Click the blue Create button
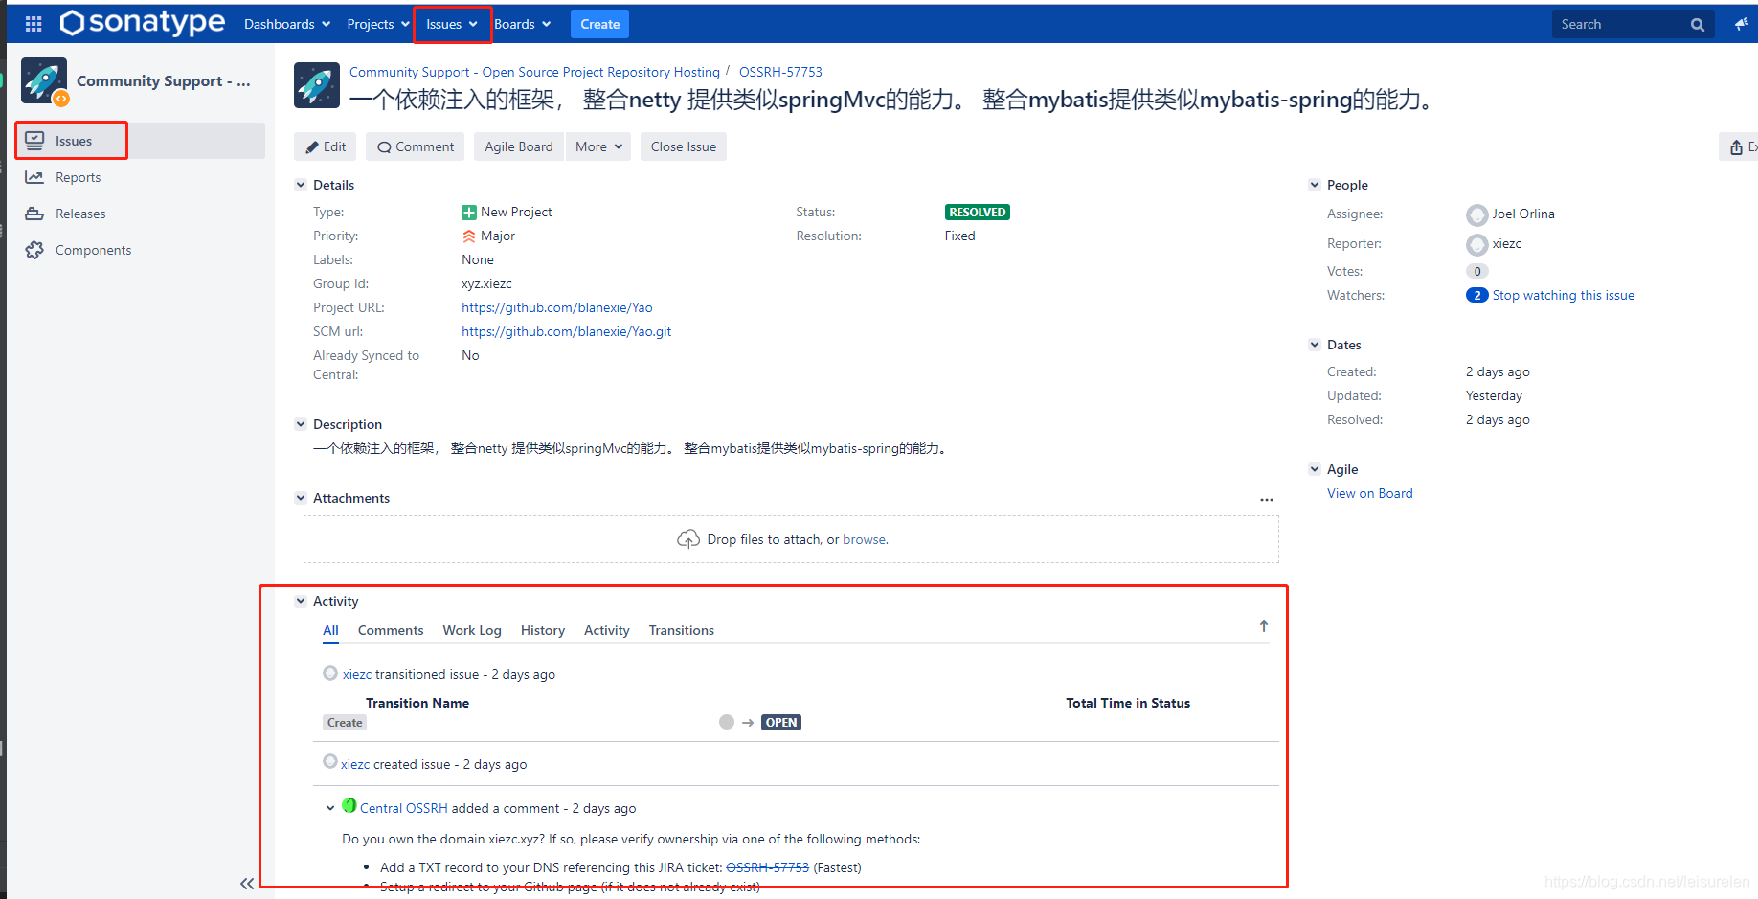The width and height of the screenshot is (1758, 899). pos(599,24)
